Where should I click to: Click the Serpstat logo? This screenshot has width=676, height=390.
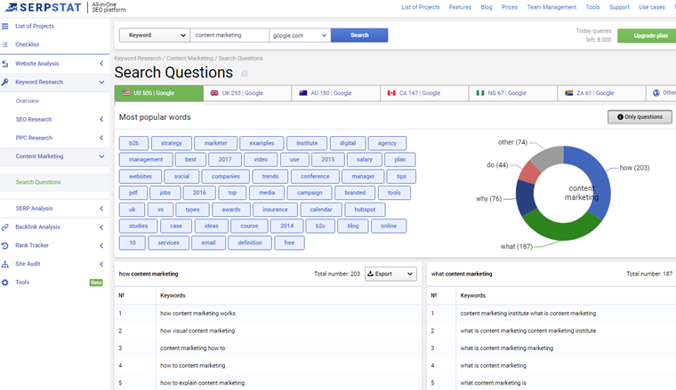tap(43, 7)
